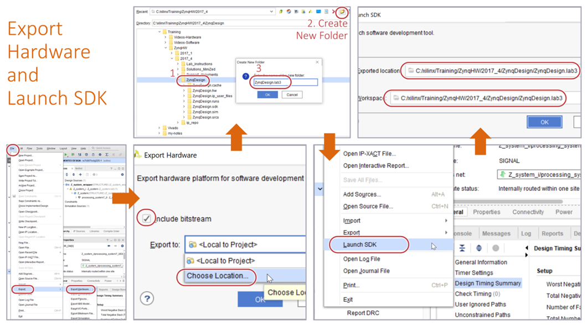Click the folder icon in Export to field

(192, 245)
